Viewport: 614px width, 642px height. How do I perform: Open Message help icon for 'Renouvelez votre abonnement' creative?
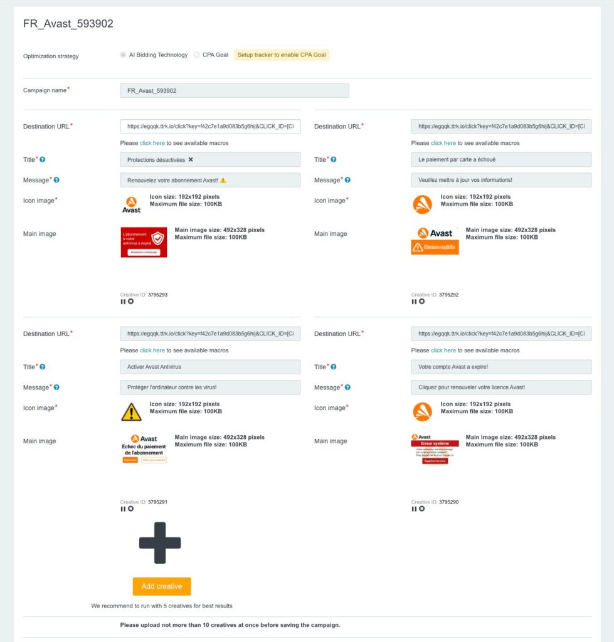click(56, 181)
